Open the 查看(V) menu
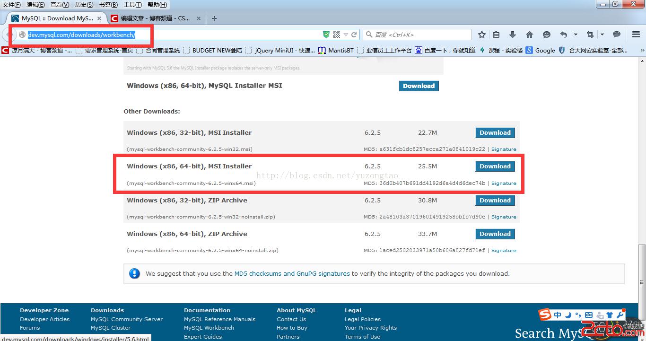The width and height of the screenshot is (646, 341). tap(60, 5)
